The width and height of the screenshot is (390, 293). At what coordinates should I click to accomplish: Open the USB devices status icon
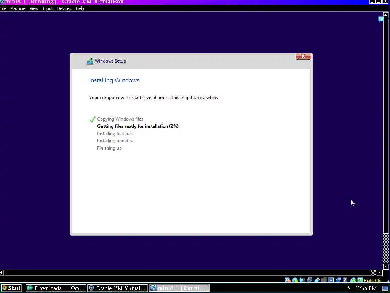click(317, 280)
